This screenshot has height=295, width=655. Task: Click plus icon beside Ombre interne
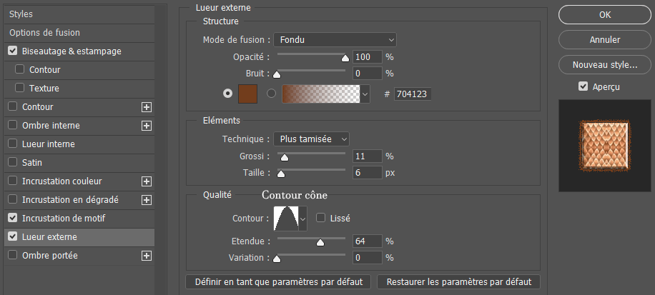147,126
